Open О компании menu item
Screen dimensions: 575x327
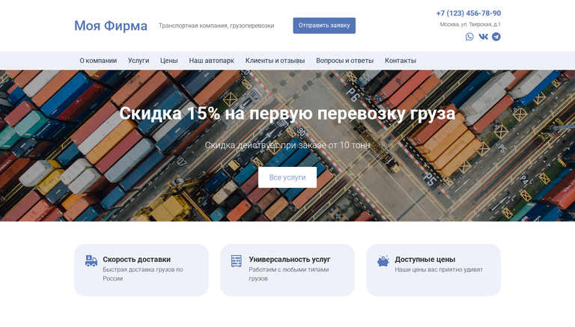(98, 61)
